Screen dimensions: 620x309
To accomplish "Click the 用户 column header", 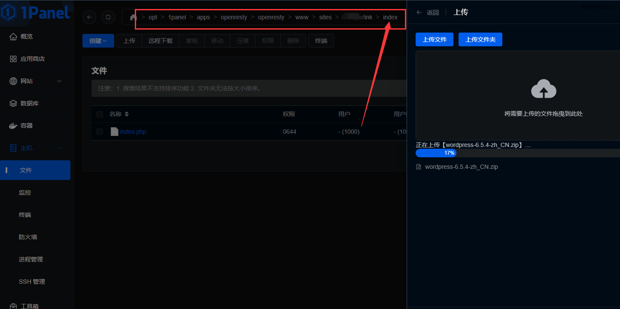I will [344, 114].
